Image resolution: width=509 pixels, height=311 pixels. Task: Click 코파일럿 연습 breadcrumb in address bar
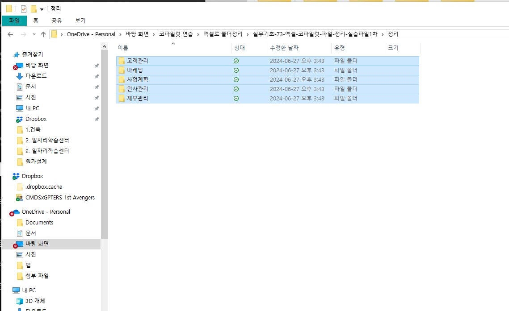pos(176,34)
